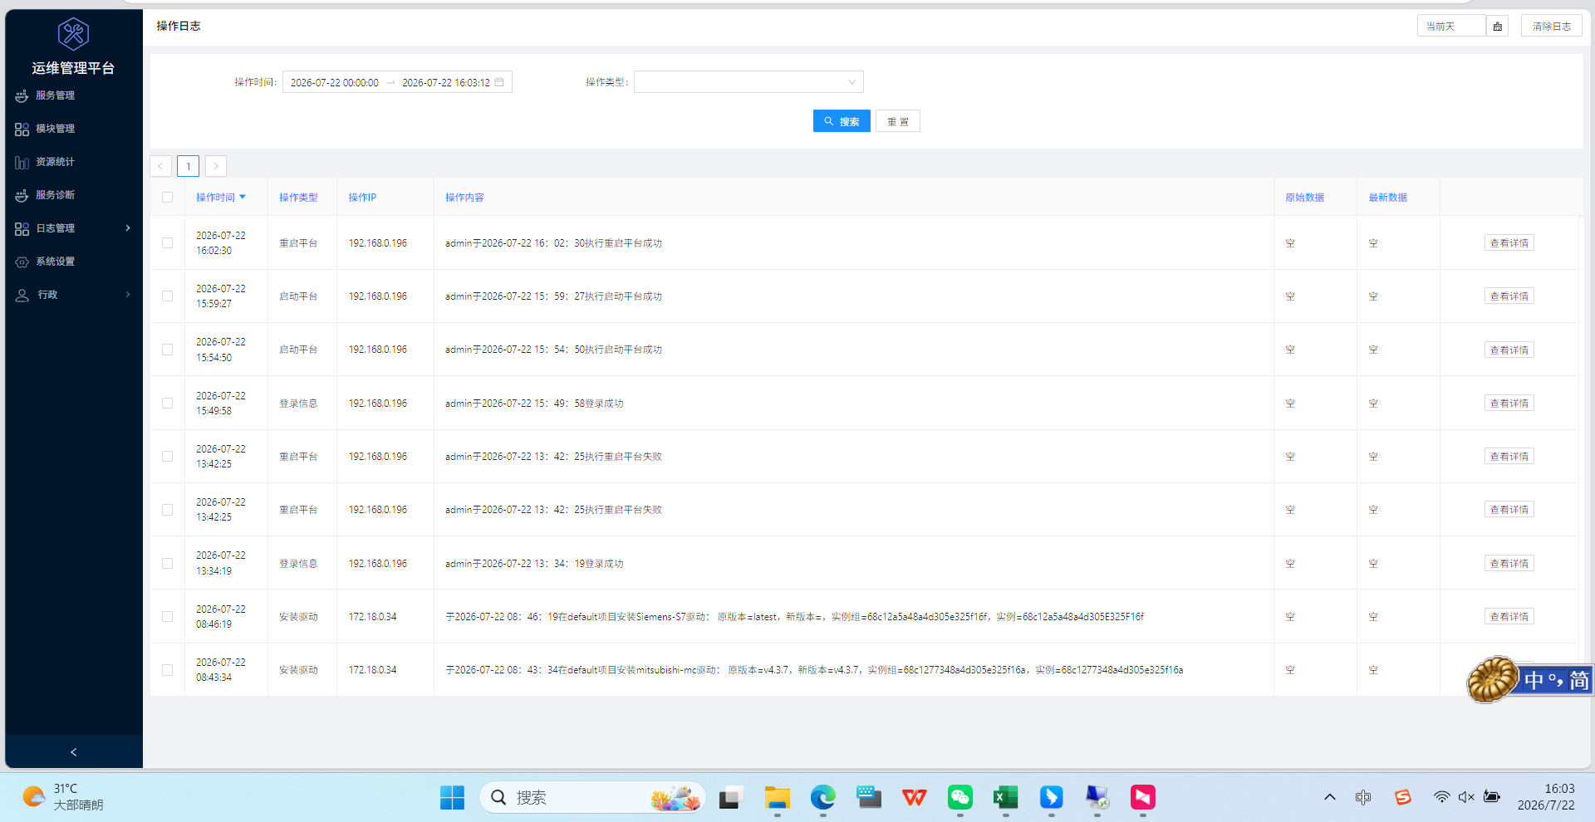
Task: Click the 模块管理 sidebar icon
Action: [x=22, y=129]
